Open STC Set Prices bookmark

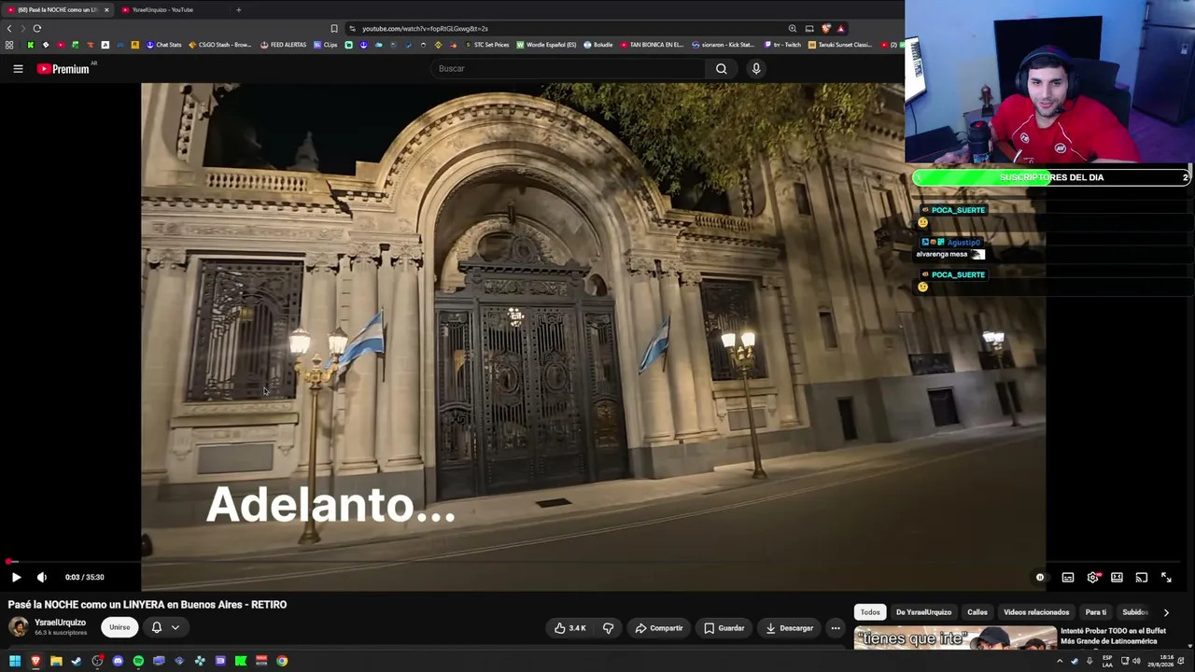point(486,45)
